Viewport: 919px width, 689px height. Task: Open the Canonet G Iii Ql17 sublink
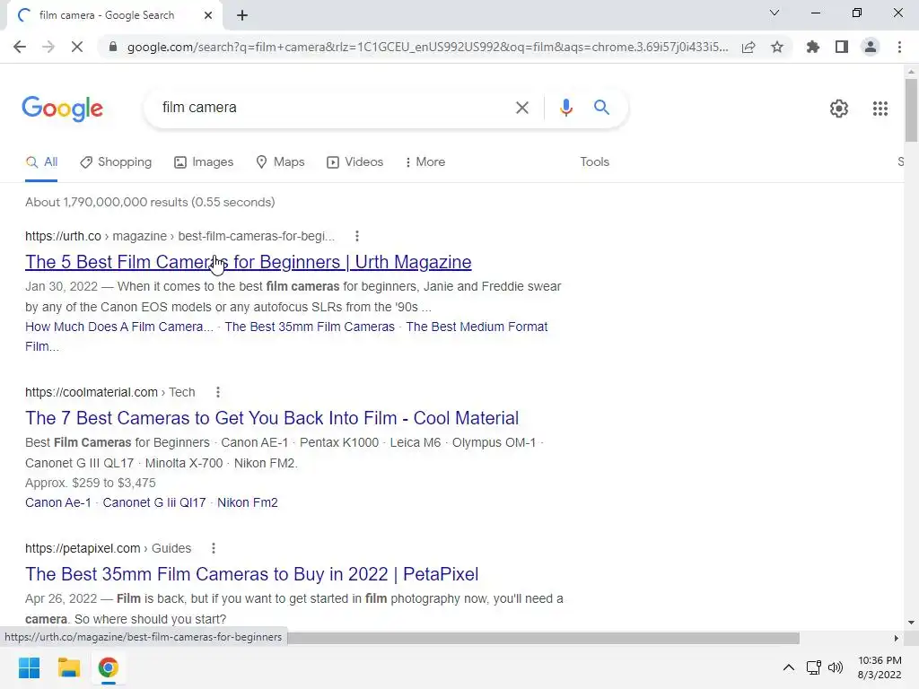154,502
